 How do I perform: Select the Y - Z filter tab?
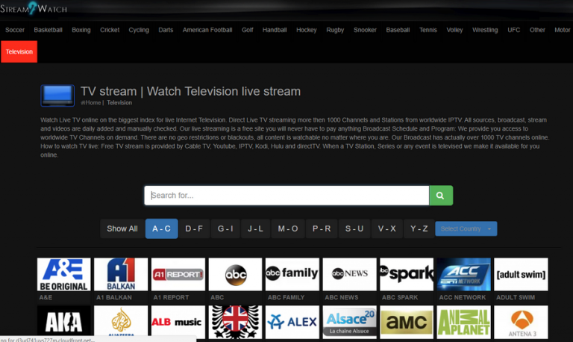[419, 228]
